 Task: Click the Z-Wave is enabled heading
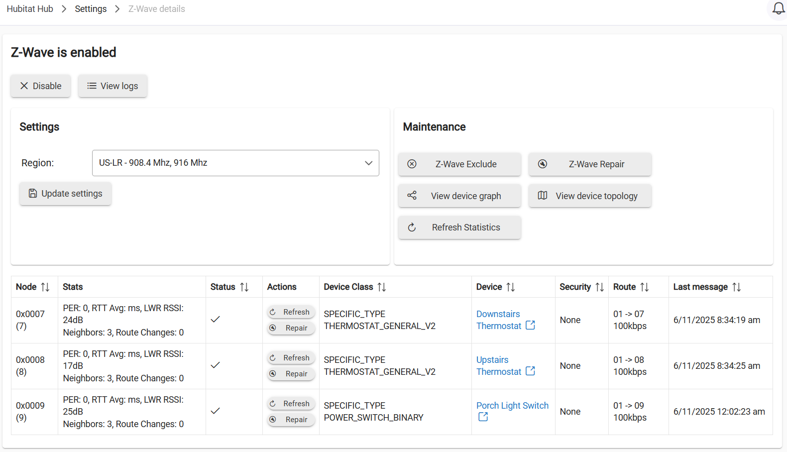(64, 52)
